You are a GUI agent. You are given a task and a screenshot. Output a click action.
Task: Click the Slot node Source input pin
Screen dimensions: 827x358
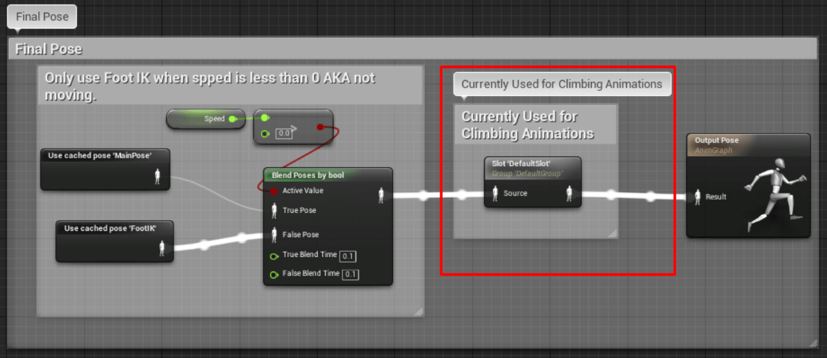tap(495, 193)
